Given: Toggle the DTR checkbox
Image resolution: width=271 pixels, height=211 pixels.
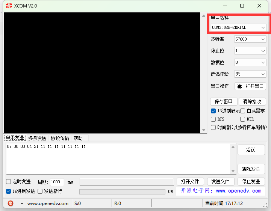Looking at the screenshot, I should coord(243,119).
